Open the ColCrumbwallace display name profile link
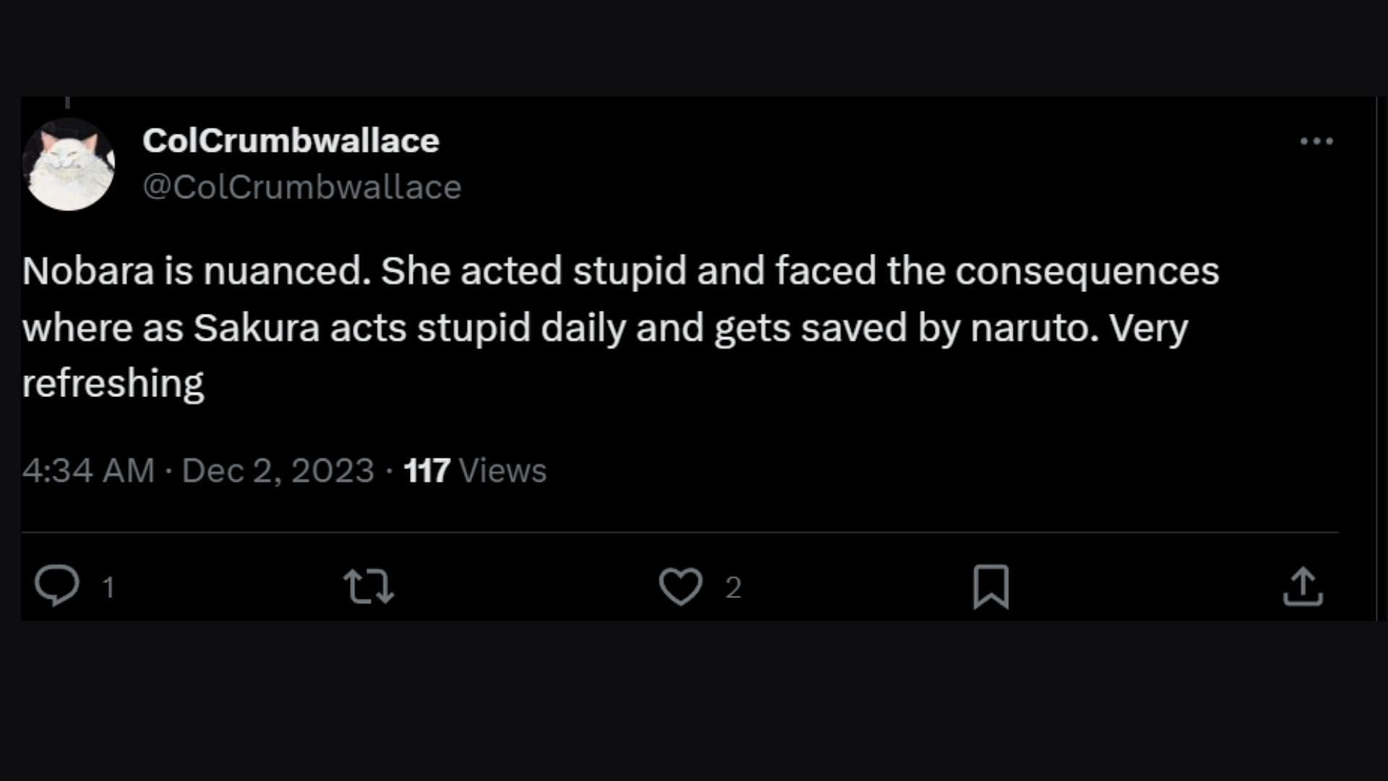 (x=291, y=140)
